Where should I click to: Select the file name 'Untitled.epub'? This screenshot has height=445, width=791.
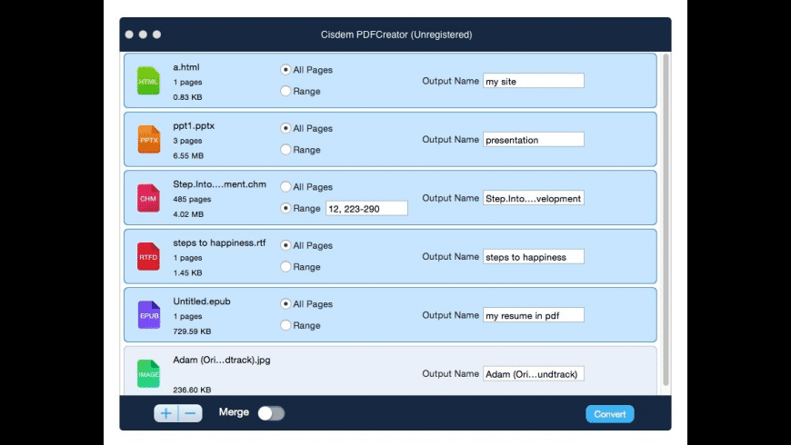pyautogui.click(x=202, y=302)
